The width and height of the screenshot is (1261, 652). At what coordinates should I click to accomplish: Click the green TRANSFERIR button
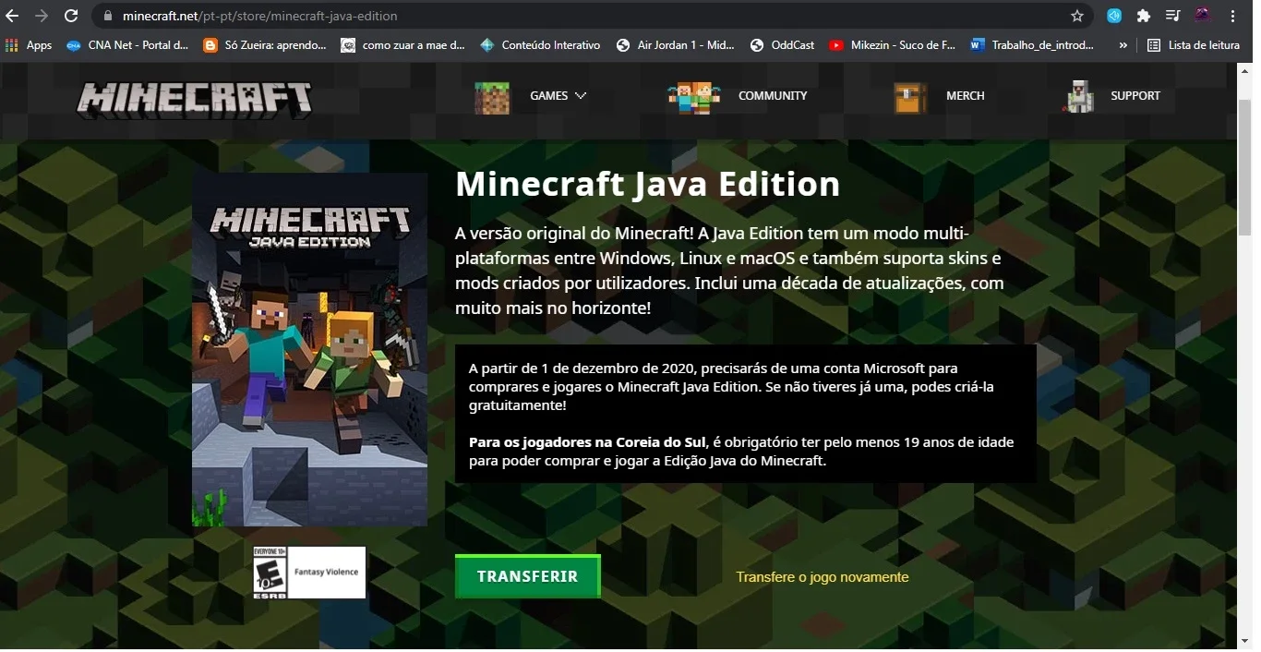coord(528,576)
